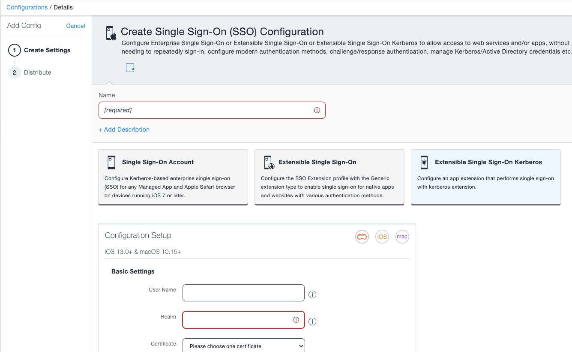Select the mac platform icon
This screenshot has height=352, width=572.
pos(402,236)
